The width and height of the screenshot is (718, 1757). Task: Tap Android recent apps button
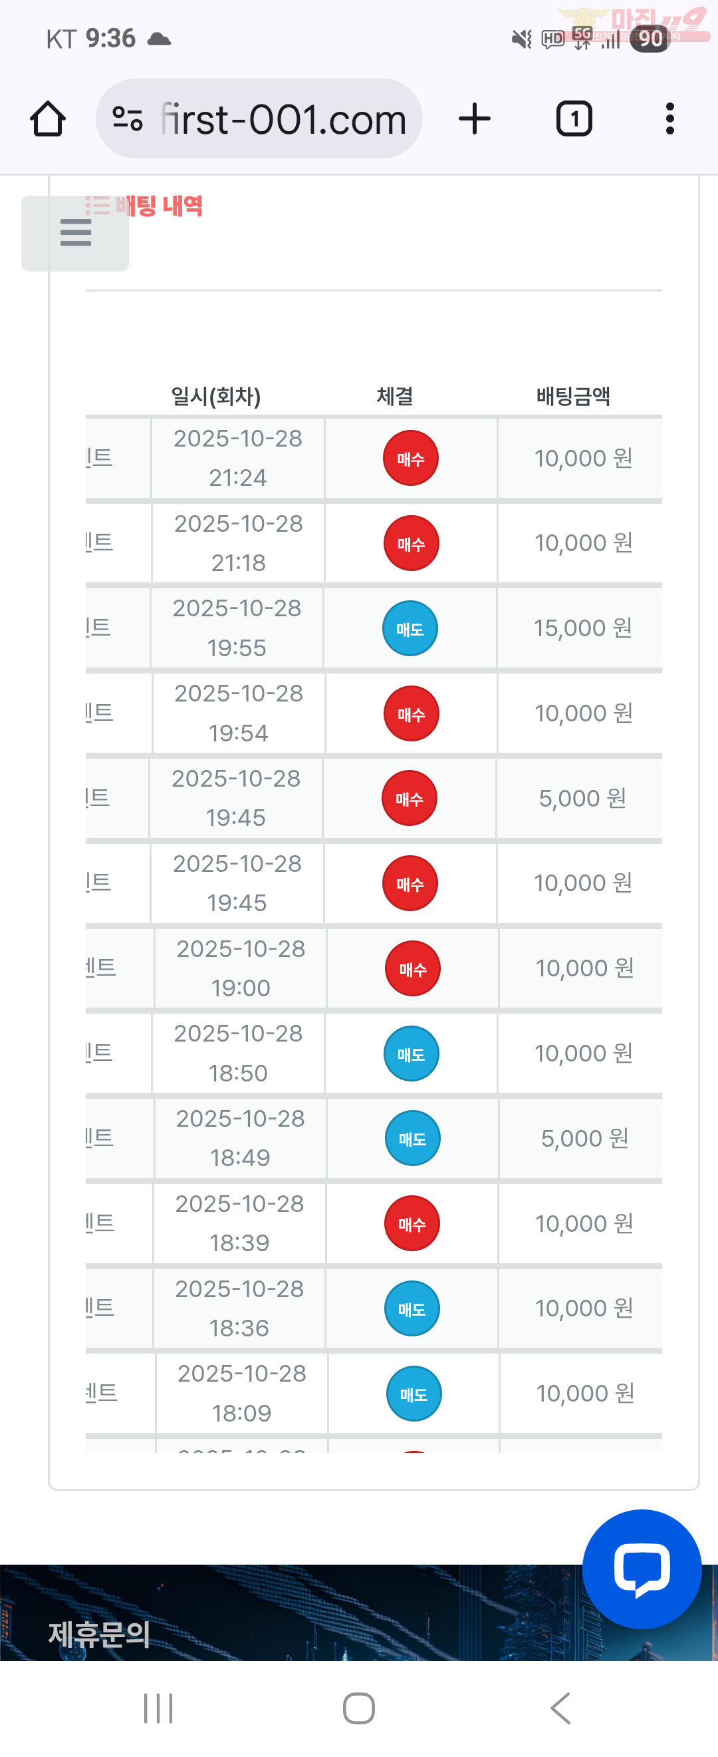pos(158,1708)
